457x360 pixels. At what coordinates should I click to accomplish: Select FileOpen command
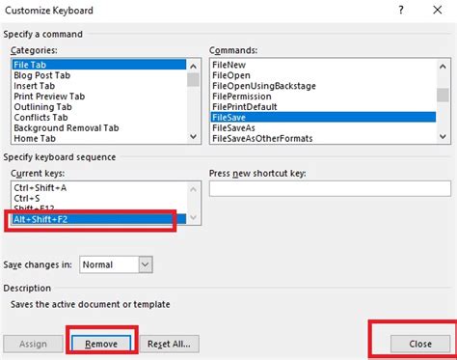(323, 75)
